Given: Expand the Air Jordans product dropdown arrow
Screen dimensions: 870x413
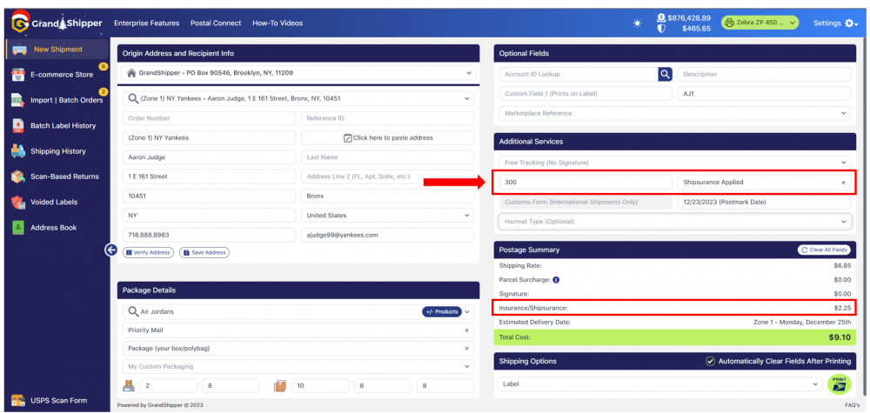Looking at the screenshot, I should [467, 312].
